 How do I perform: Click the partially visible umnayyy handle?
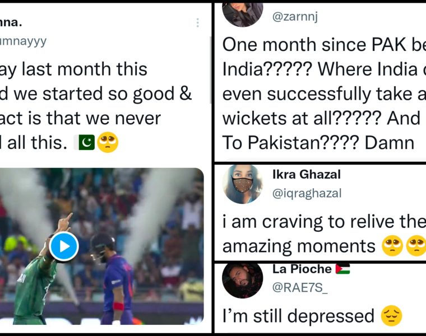[x=24, y=41]
